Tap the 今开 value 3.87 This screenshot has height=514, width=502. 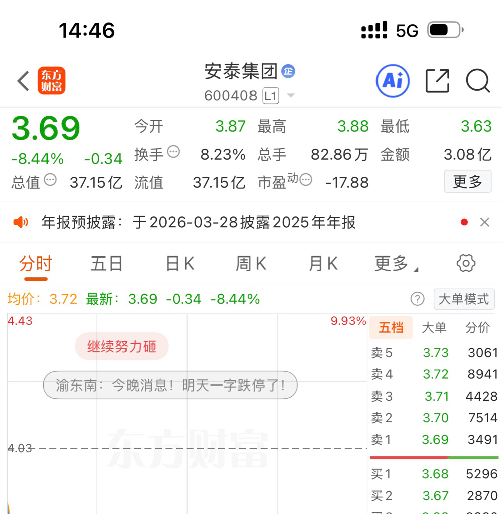(x=230, y=126)
